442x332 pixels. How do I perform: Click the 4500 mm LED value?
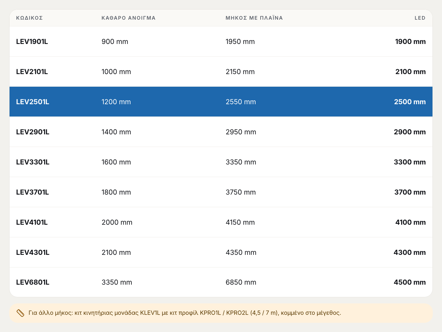pyautogui.click(x=410, y=282)
